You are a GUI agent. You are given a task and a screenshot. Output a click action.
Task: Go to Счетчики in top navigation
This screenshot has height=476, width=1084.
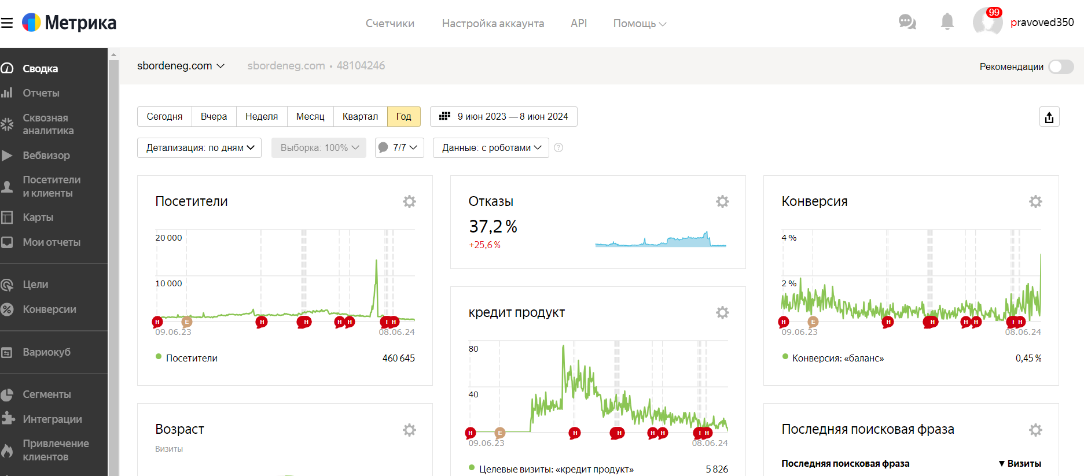[x=390, y=23]
